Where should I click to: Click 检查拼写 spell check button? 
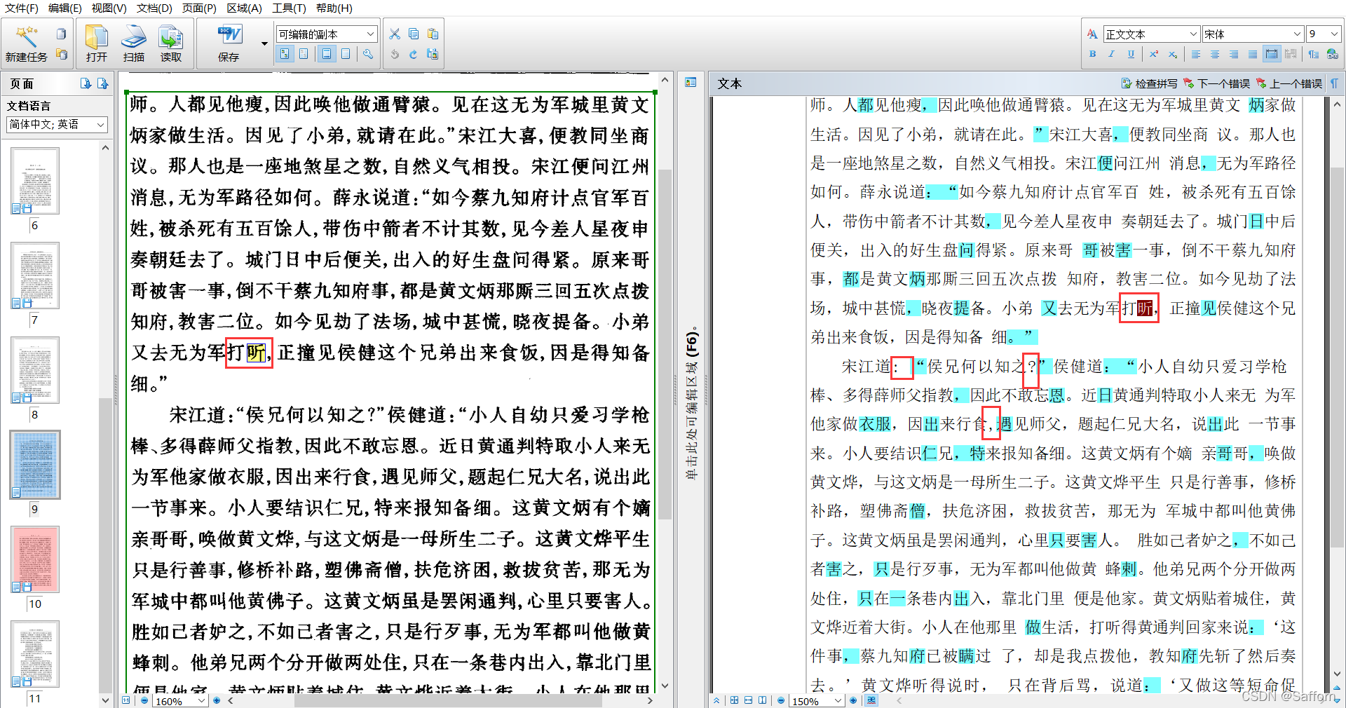1150,83
